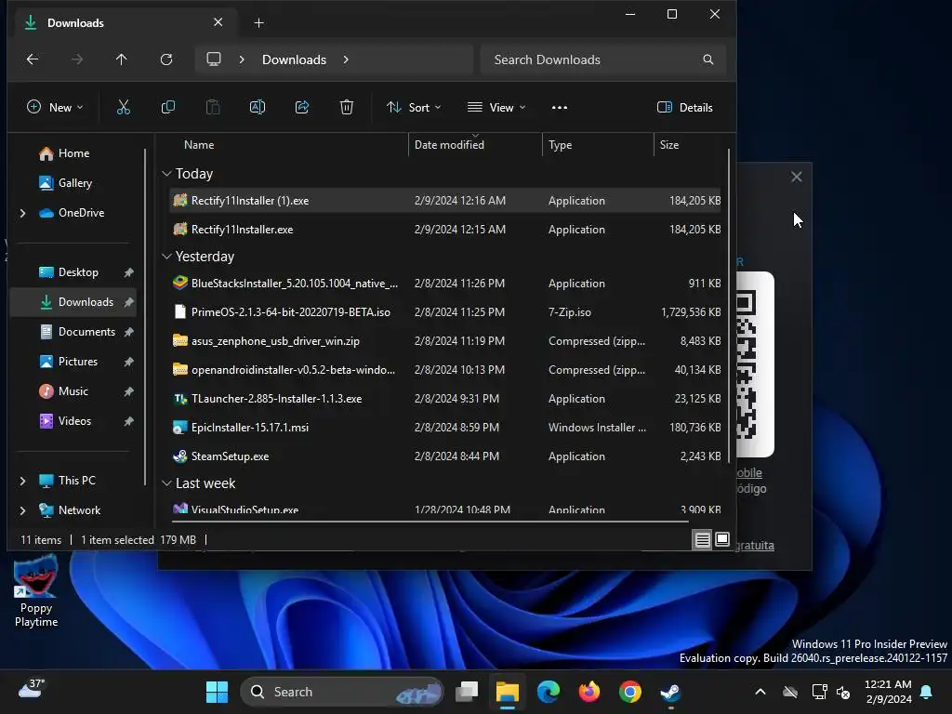Select the Downloads tab
This screenshot has width=952, height=714.
pyautogui.click(x=124, y=23)
